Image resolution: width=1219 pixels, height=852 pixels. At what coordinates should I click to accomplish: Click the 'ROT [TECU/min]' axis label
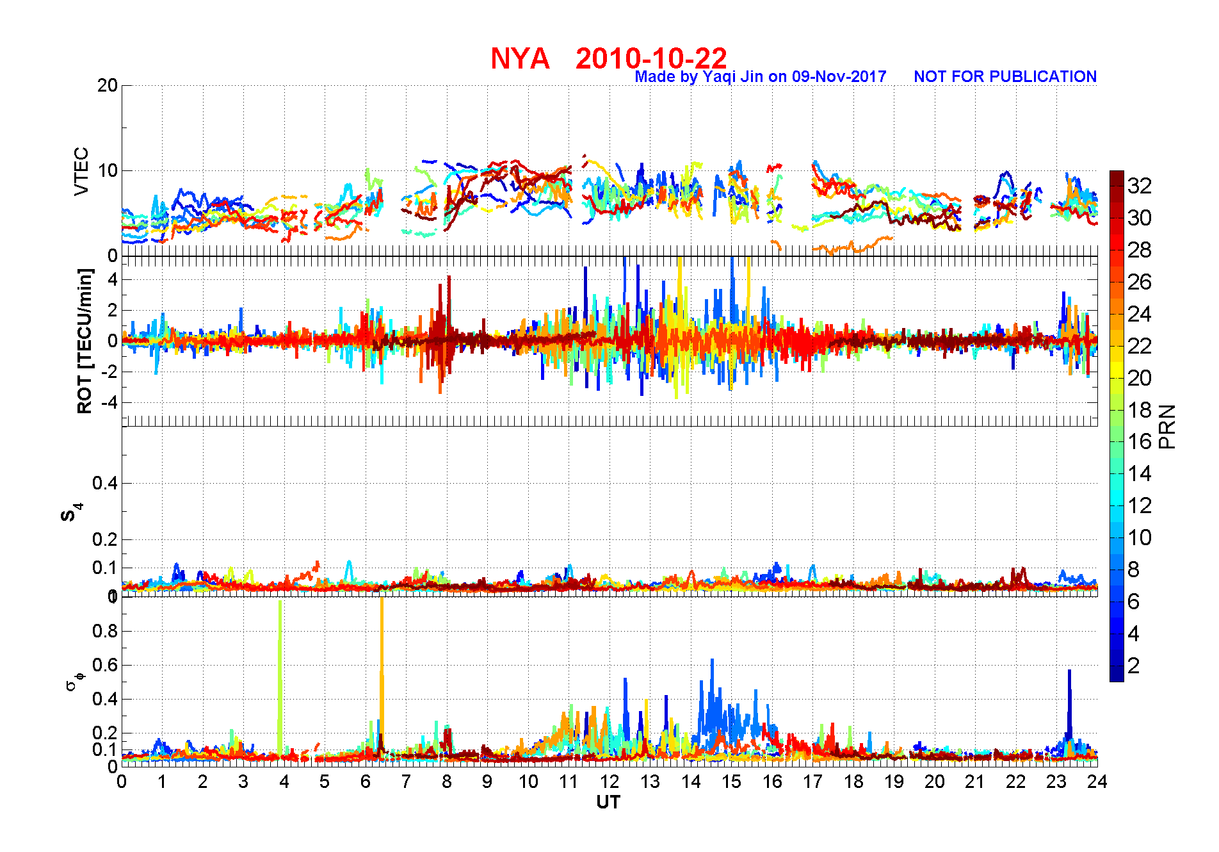(85, 341)
